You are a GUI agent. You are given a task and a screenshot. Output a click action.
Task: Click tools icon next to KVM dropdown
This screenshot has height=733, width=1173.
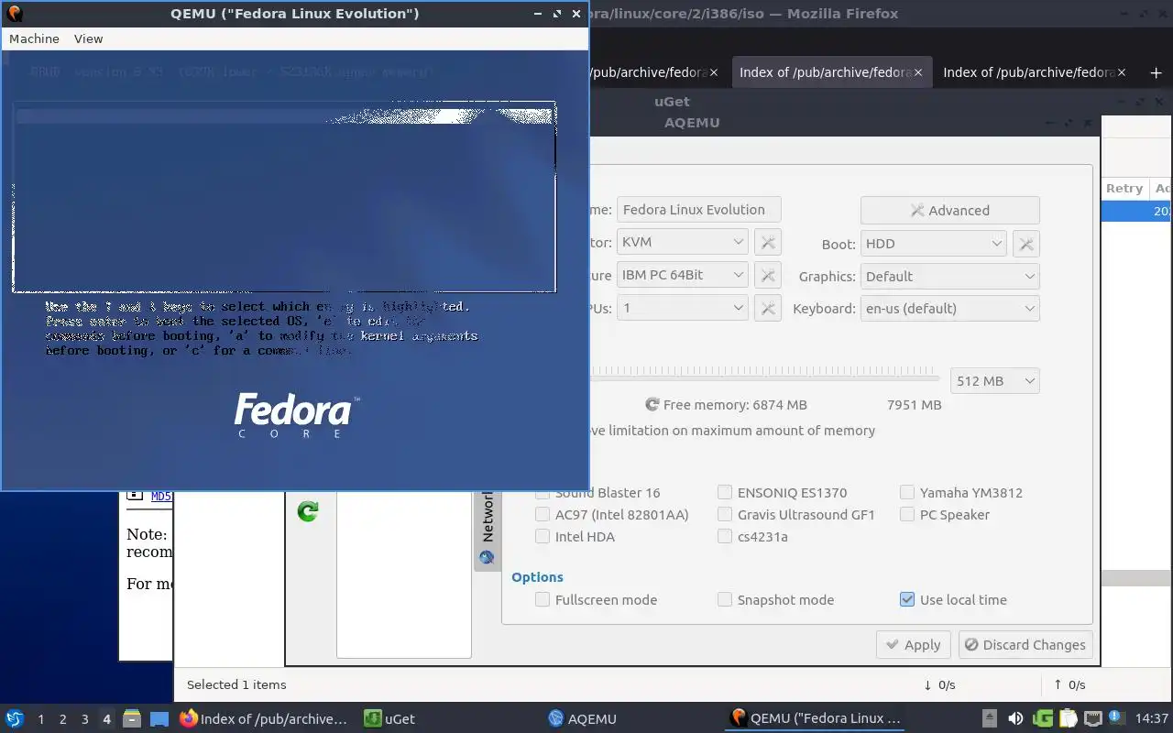[768, 242]
